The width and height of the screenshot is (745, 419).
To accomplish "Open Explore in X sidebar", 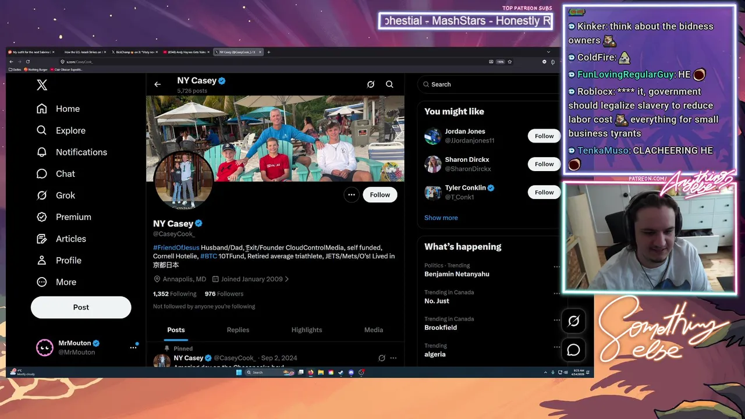I will pos(61,130).
